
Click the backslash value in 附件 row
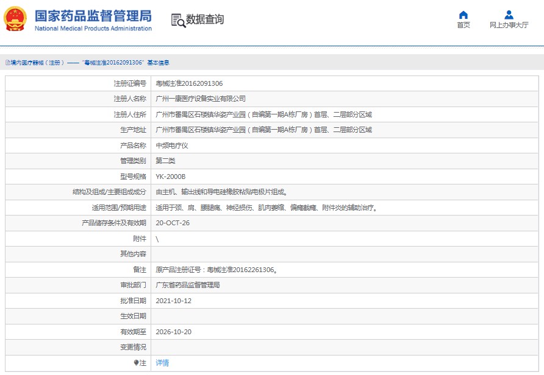[x=157, y=239]
